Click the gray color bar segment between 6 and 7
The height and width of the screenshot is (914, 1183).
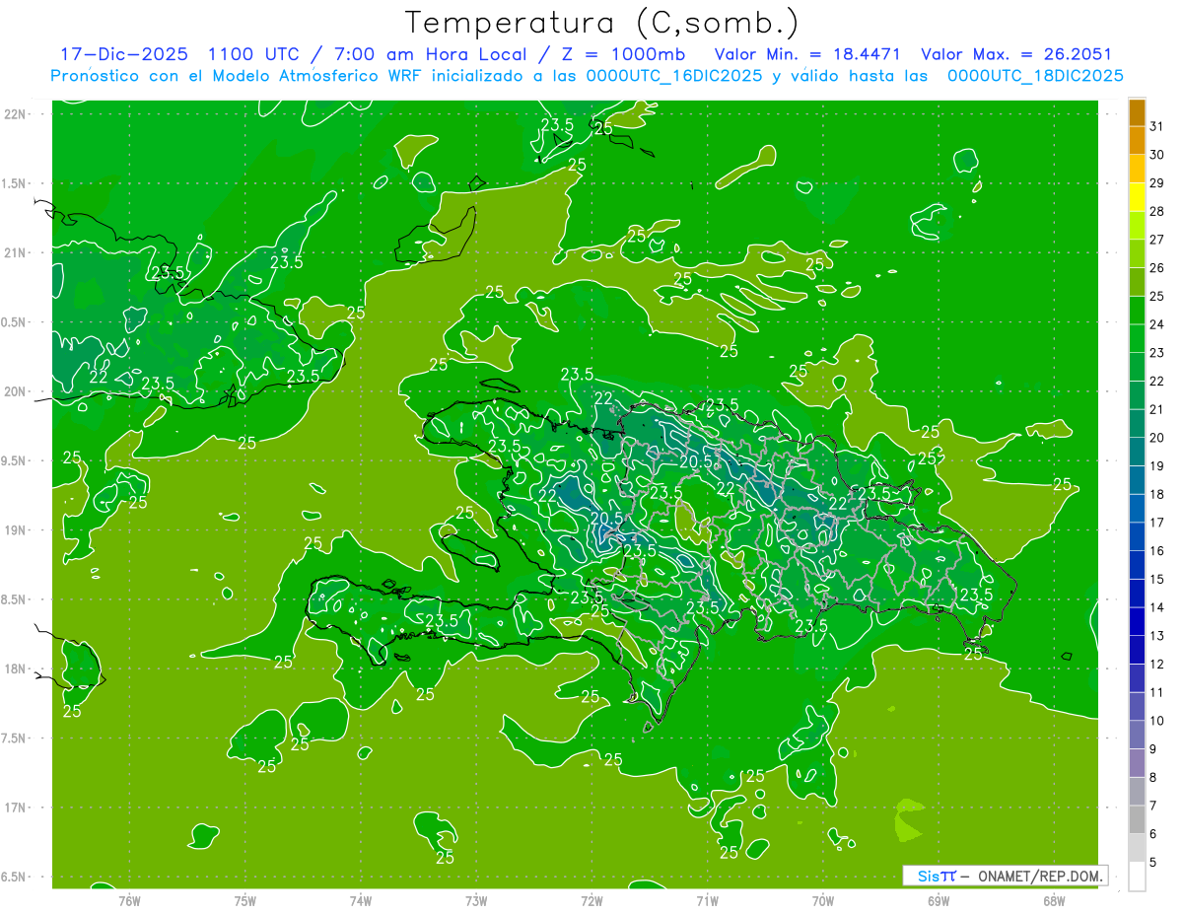point(1137,820)
